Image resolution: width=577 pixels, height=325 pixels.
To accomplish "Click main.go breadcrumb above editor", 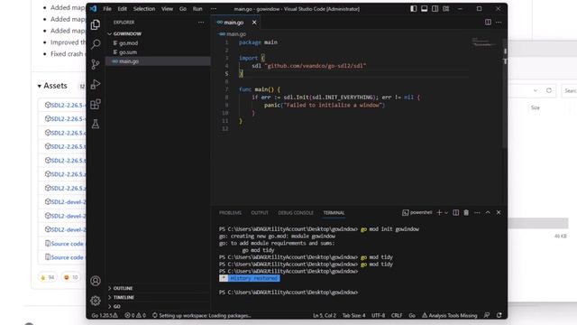I will 236,34.
